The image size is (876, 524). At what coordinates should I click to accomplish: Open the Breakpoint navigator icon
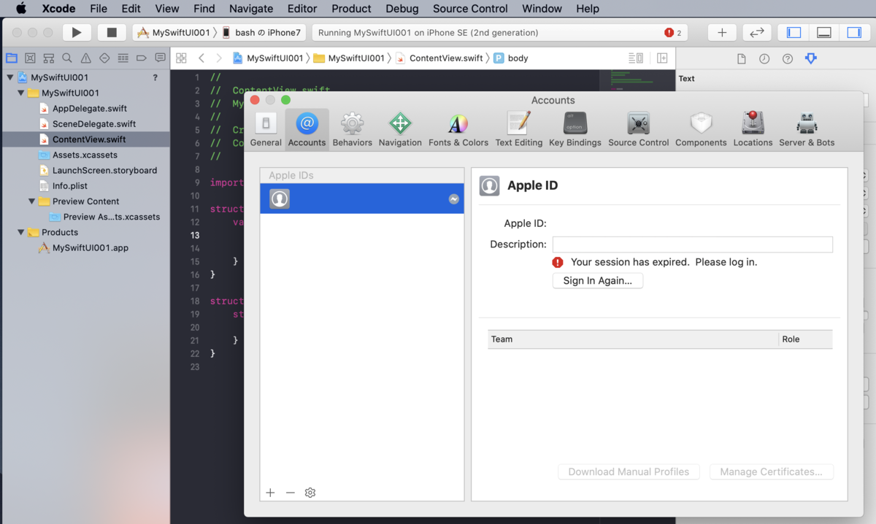pos(142,58)
